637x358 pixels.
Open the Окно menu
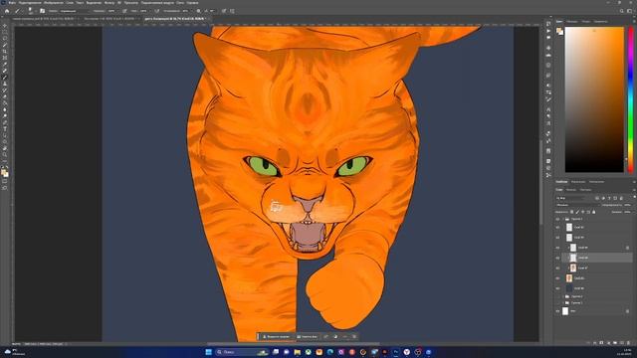pos(180,2)
